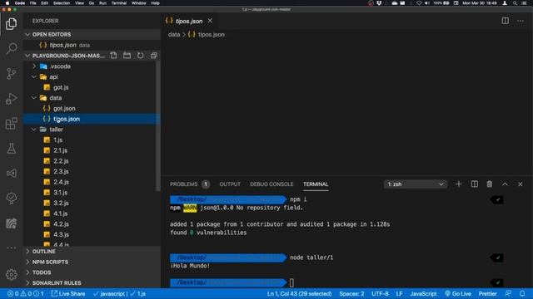Screen dimensions: 533x299
Task: Open the Explorer view in activity bar
Action: click(x=11, y=24)
